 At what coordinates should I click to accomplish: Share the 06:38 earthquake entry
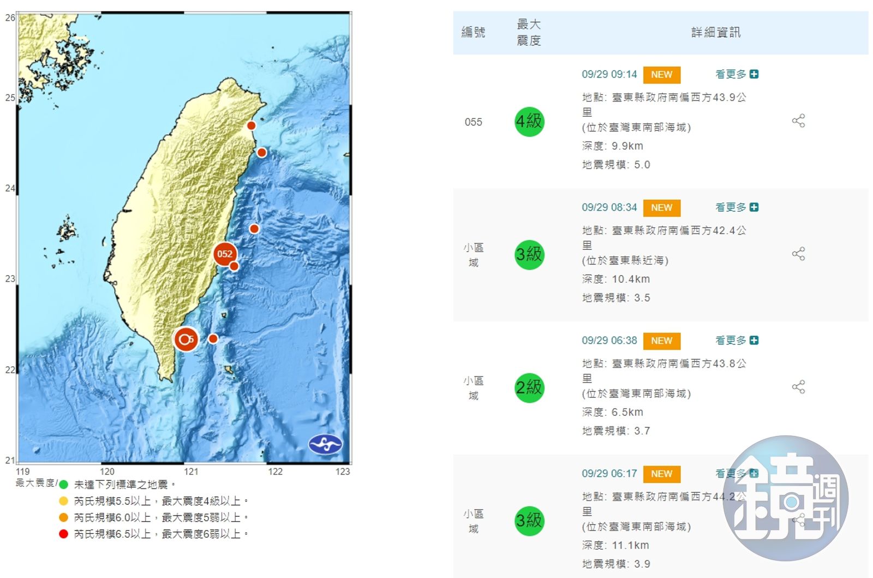point(798,387)
